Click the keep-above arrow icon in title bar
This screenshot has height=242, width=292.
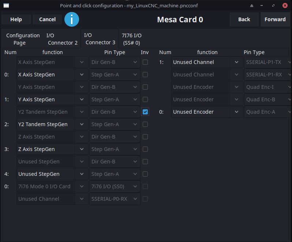pos(252,5)
